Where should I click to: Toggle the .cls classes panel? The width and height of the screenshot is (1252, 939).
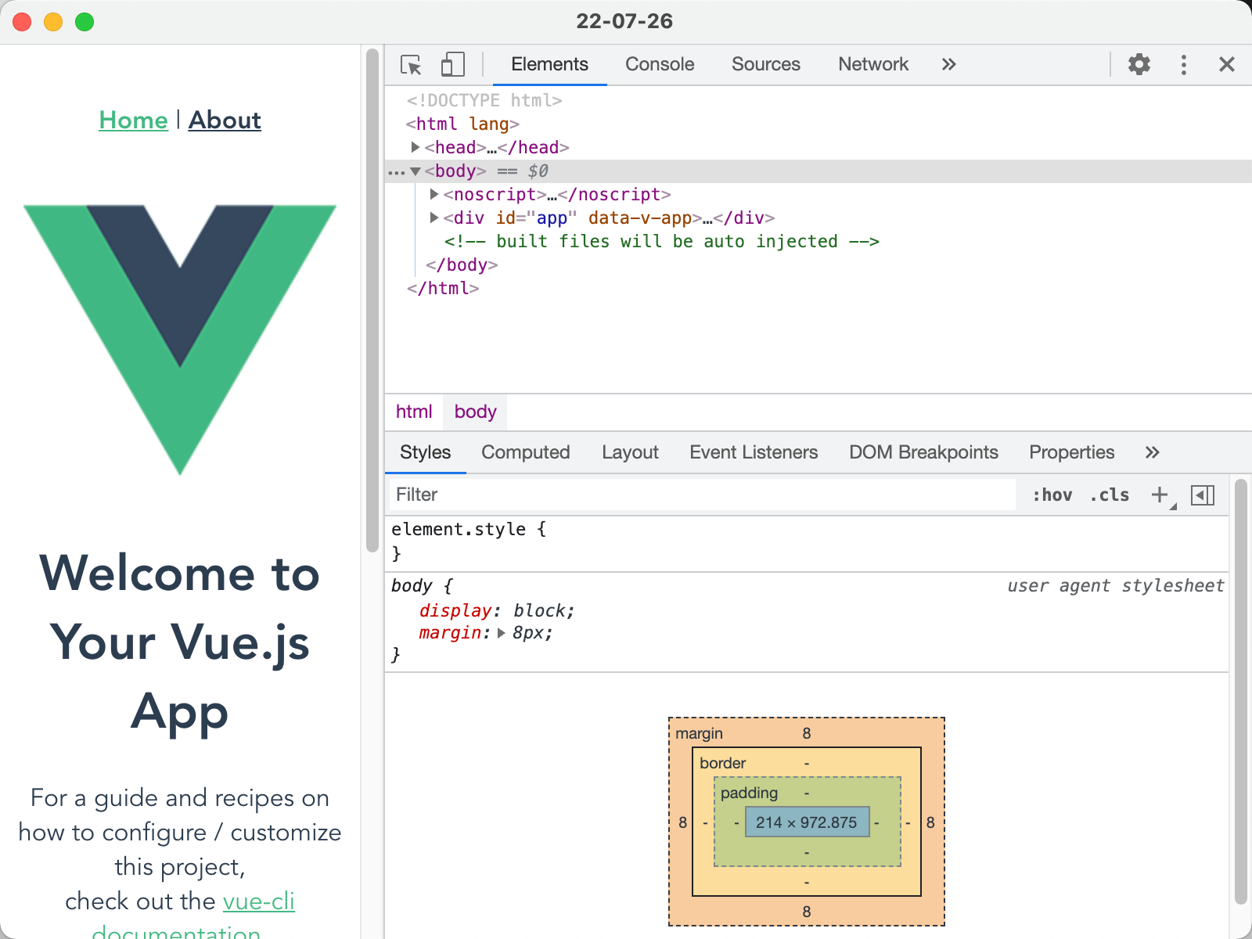click(1110, 495)
